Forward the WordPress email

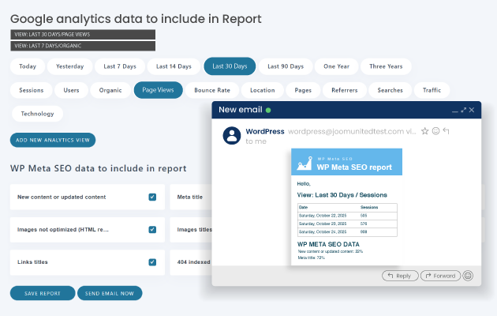coord(440,276)
